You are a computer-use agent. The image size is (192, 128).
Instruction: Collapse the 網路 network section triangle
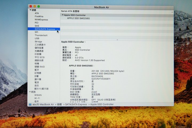30,92
